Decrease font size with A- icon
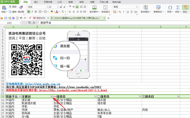190x118 pixels. pos(65,7)
